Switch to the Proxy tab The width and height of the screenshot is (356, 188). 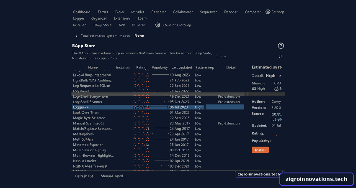[119, 12]
